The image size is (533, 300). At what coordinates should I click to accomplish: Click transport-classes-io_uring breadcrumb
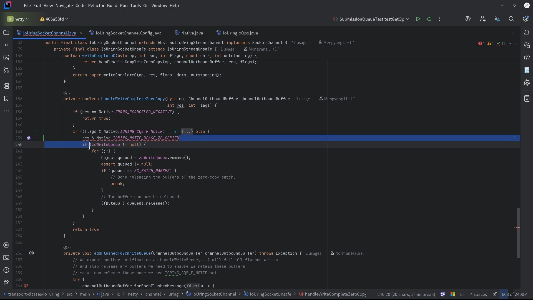pyautogui.click(x=32, y=294)
